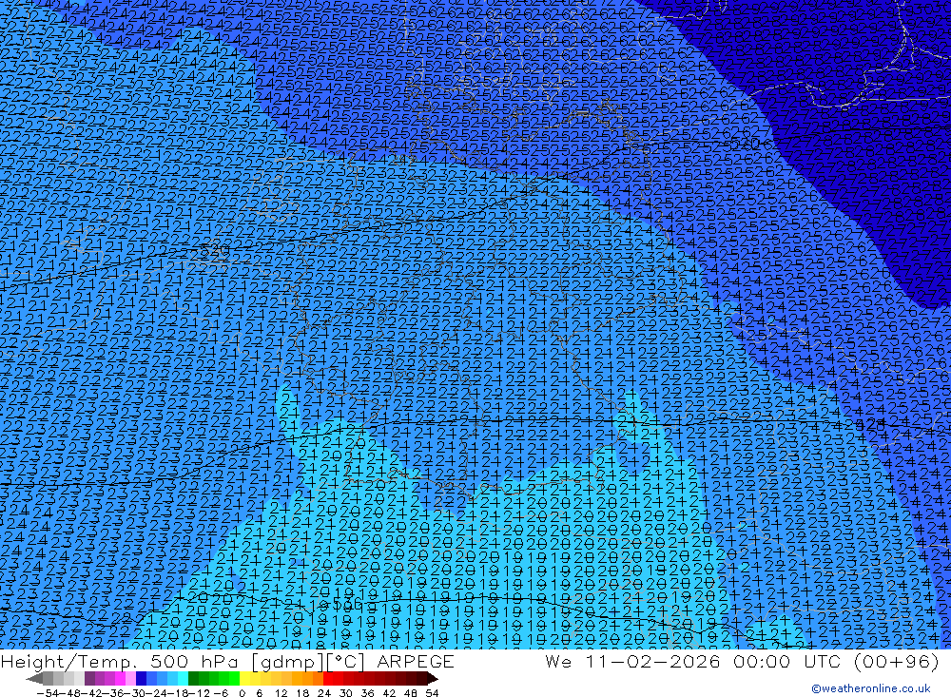Click the '54' legend scale label
The width and height of the screenshot is (951, 697).
432,693
